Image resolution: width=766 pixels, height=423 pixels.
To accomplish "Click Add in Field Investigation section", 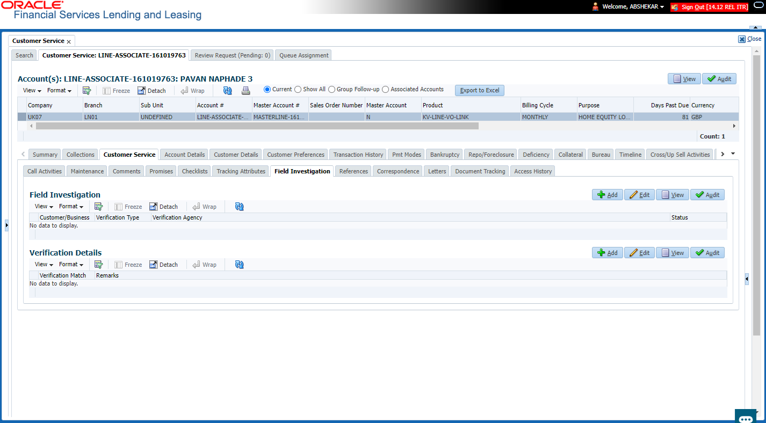I will [x=608, y=195].
